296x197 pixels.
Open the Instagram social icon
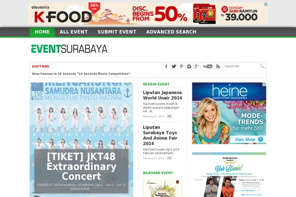tap(189, 66)
